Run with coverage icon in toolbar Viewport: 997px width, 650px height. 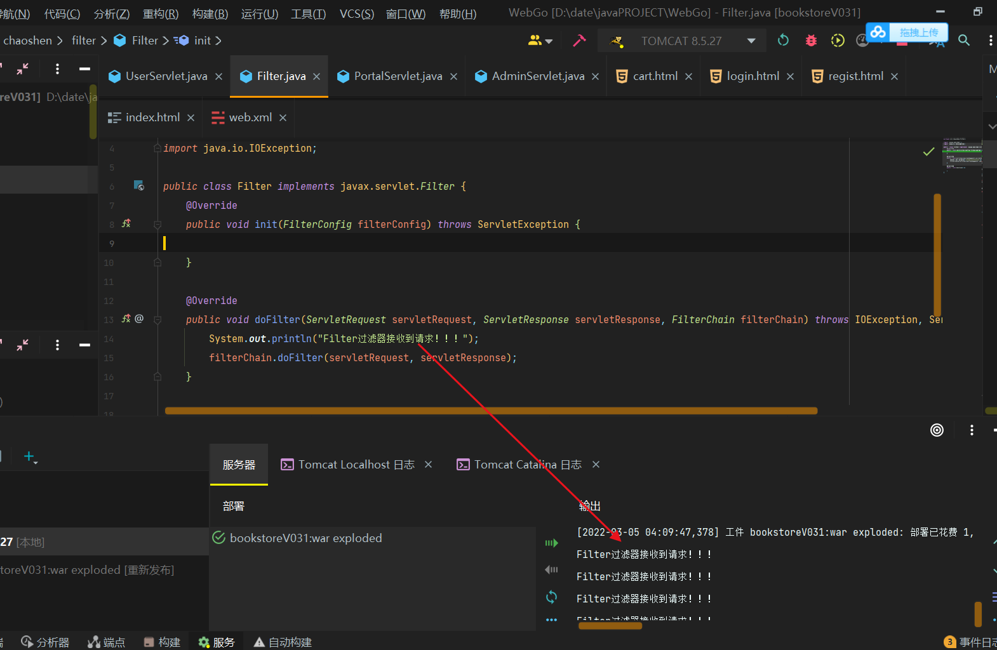point(838,41)
